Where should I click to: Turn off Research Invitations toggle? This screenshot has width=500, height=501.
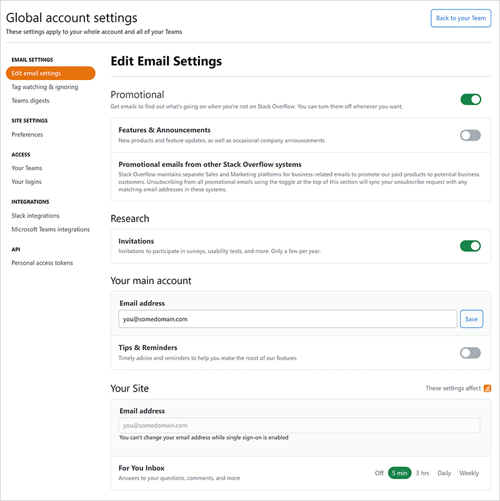click(x=471, y=246)
